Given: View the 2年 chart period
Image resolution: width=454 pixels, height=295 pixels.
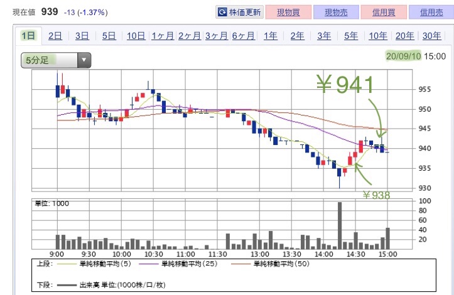Looking at the screenshot, I should pos(298,36).
